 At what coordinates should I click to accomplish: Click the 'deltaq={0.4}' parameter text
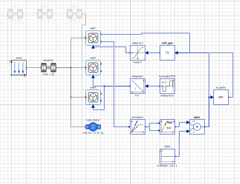click(167, 95)
